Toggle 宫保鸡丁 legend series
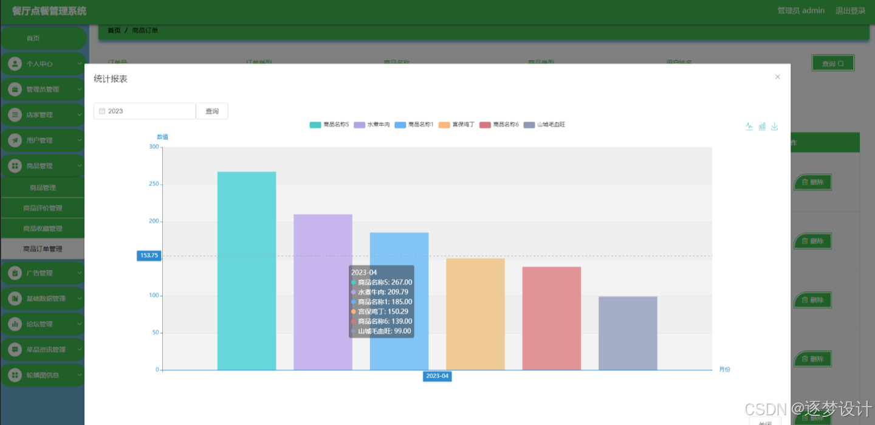Image resolution: width=875 pixels, height=425 pixels. click(457, 125)
